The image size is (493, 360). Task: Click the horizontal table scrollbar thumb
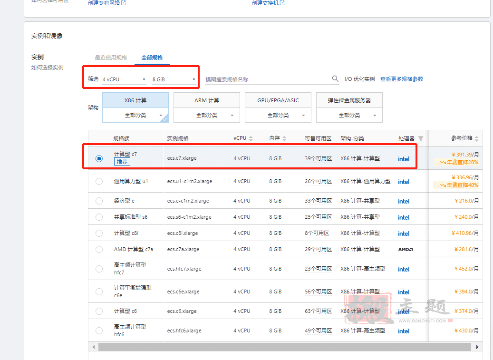point(285,347)
